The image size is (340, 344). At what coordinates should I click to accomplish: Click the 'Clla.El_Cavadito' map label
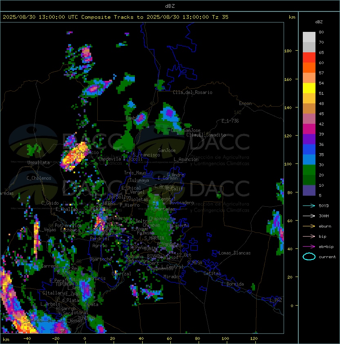point(206,135)
